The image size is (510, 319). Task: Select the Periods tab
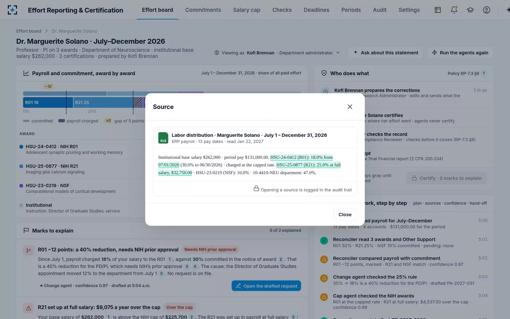click(351, 10)
